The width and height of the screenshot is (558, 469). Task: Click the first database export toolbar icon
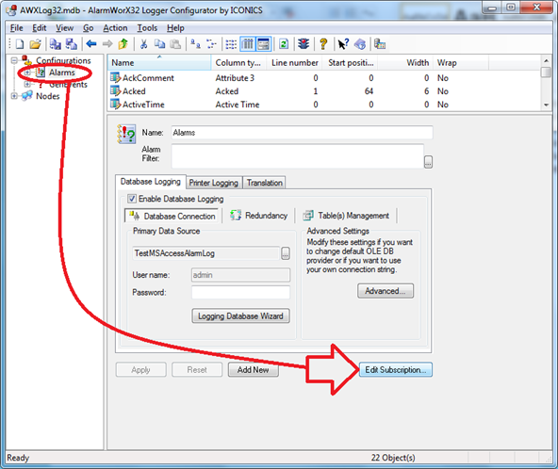[x=55, y=44]
